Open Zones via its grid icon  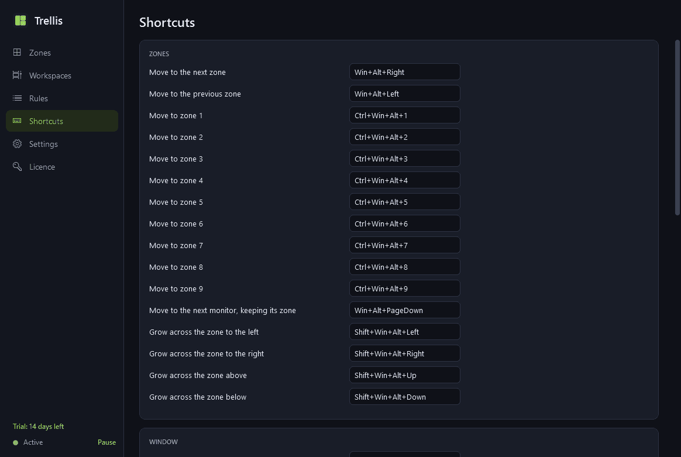point(17,52)
